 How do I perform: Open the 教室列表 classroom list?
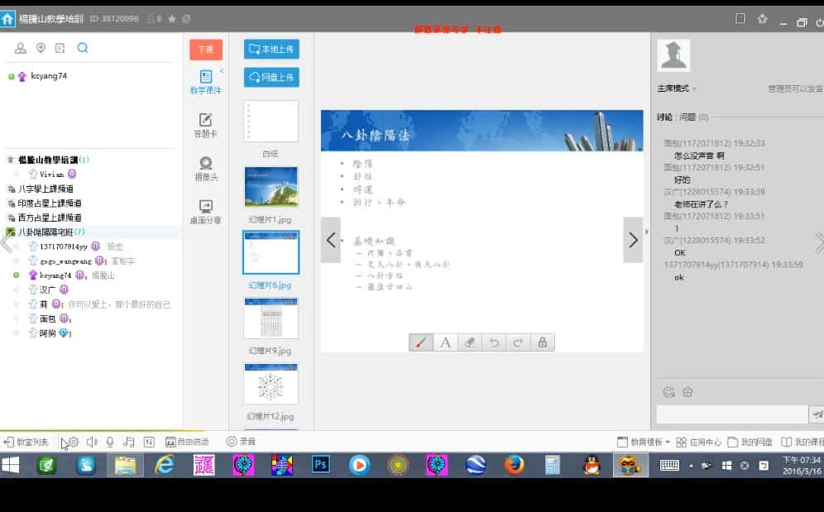pyautogui.click(x=25, y=441)
